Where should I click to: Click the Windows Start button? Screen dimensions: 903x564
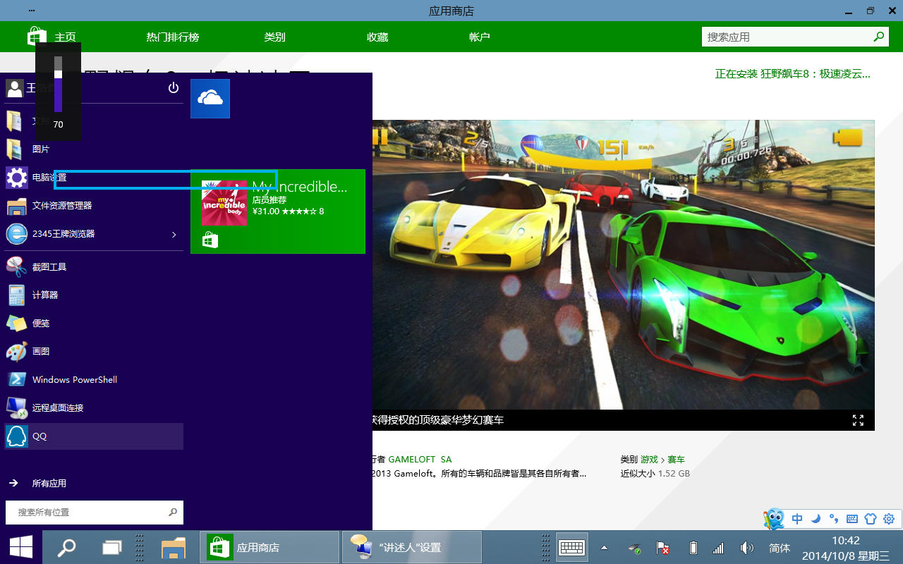pyautogui.click(x=21, y=547)
